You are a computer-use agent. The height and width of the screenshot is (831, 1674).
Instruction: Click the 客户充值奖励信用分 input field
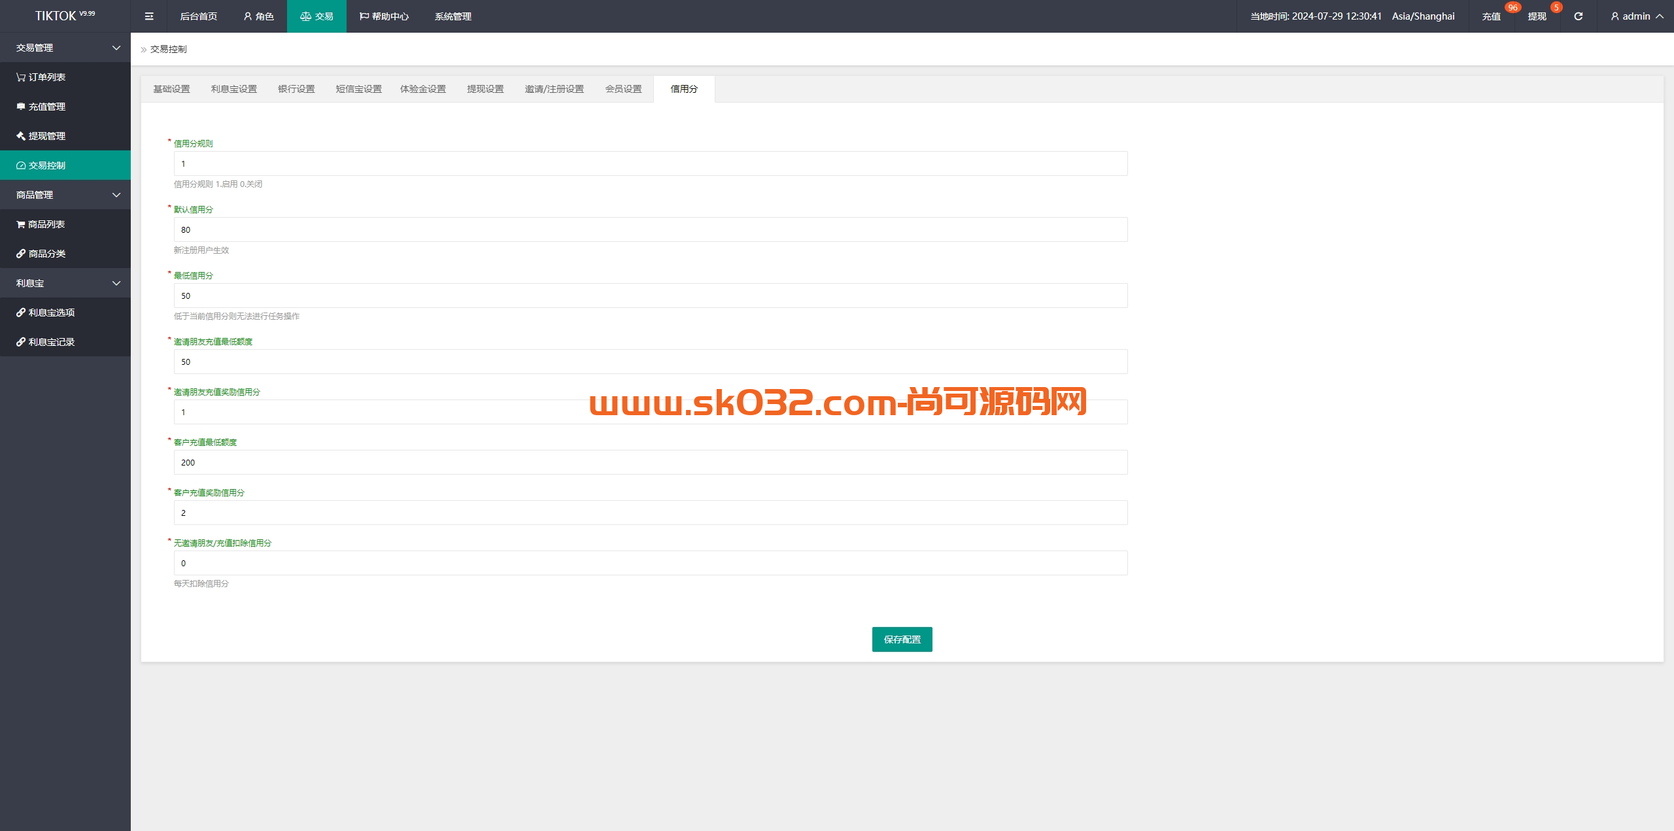(x=651, y=513)
